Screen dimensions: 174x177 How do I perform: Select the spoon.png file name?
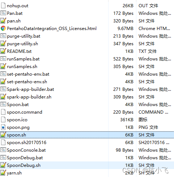(x=18, y=127)
